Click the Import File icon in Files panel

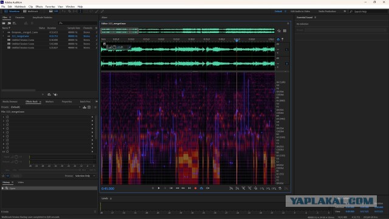9,23
